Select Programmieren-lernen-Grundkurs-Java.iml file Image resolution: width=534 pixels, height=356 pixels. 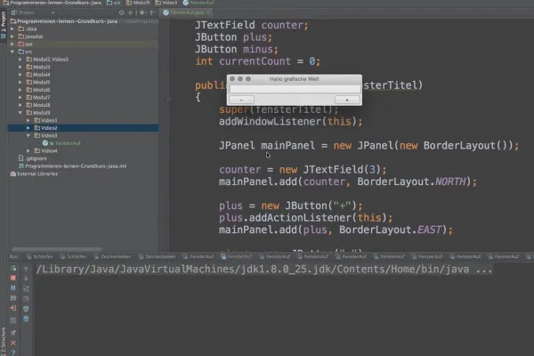[x=72, y=166]
